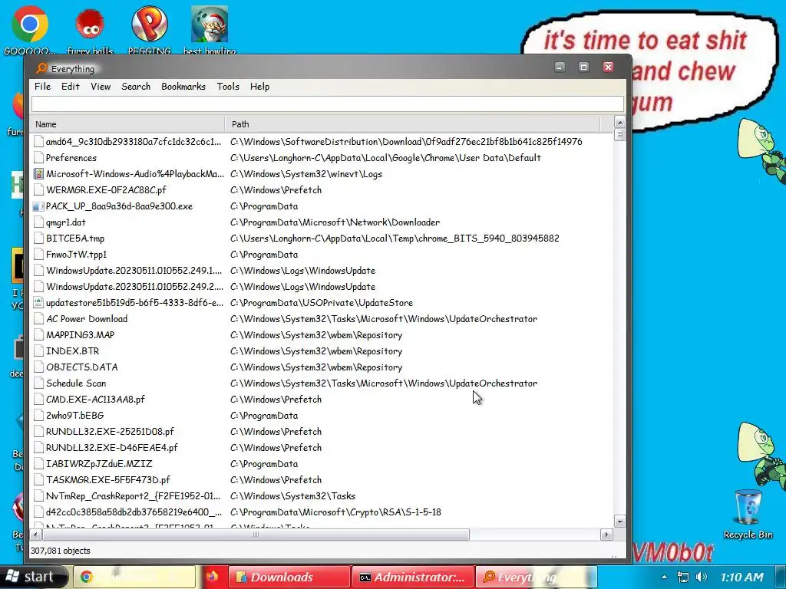
Task: Click the file icon beside Schedule Scan
Action: [x=38, y=383]
